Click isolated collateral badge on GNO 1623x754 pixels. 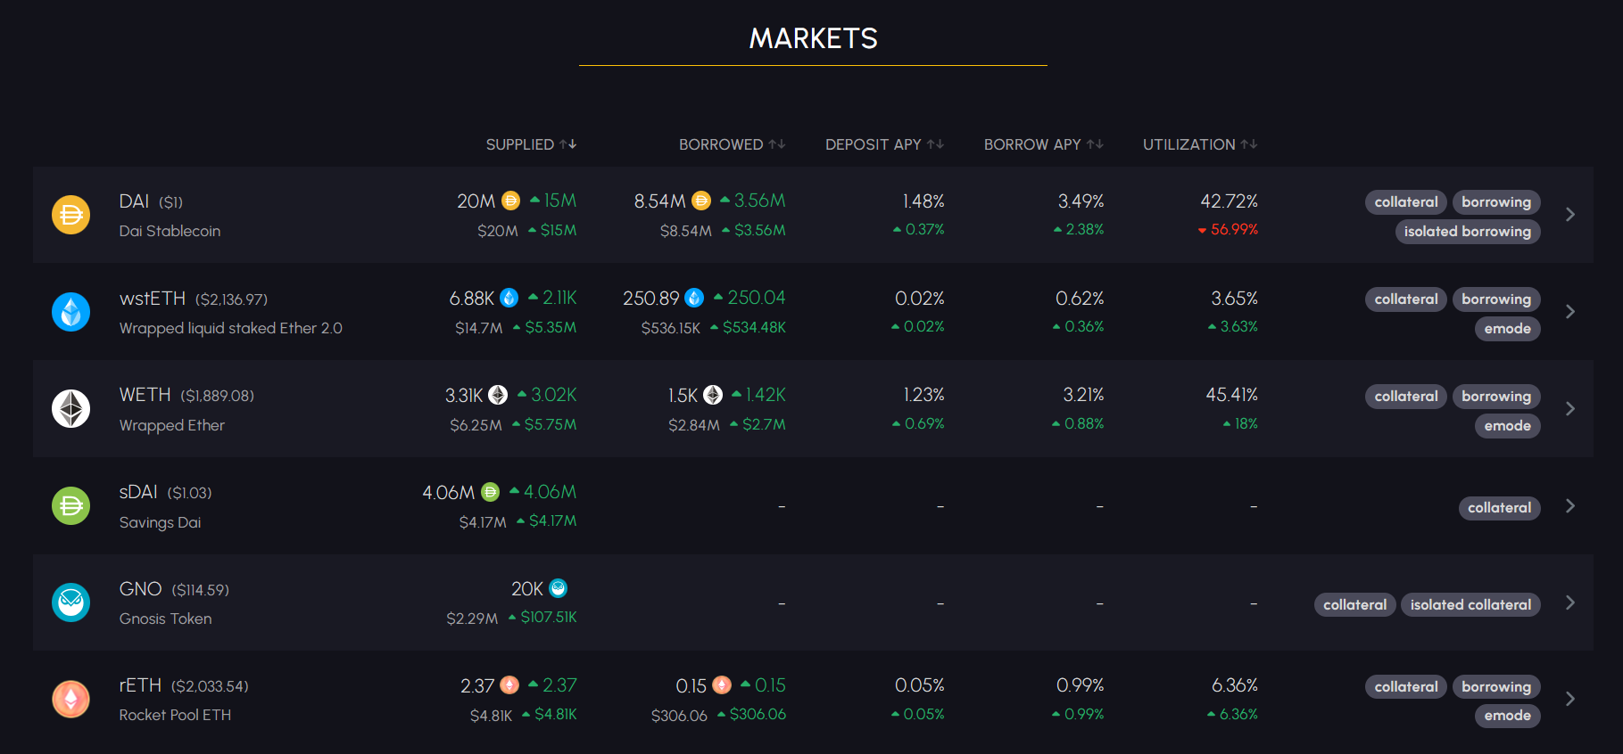tap(1470, 605)
